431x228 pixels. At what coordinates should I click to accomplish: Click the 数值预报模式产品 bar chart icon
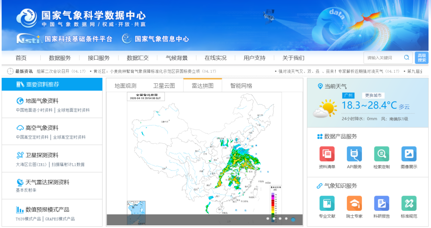click(20, 210)
